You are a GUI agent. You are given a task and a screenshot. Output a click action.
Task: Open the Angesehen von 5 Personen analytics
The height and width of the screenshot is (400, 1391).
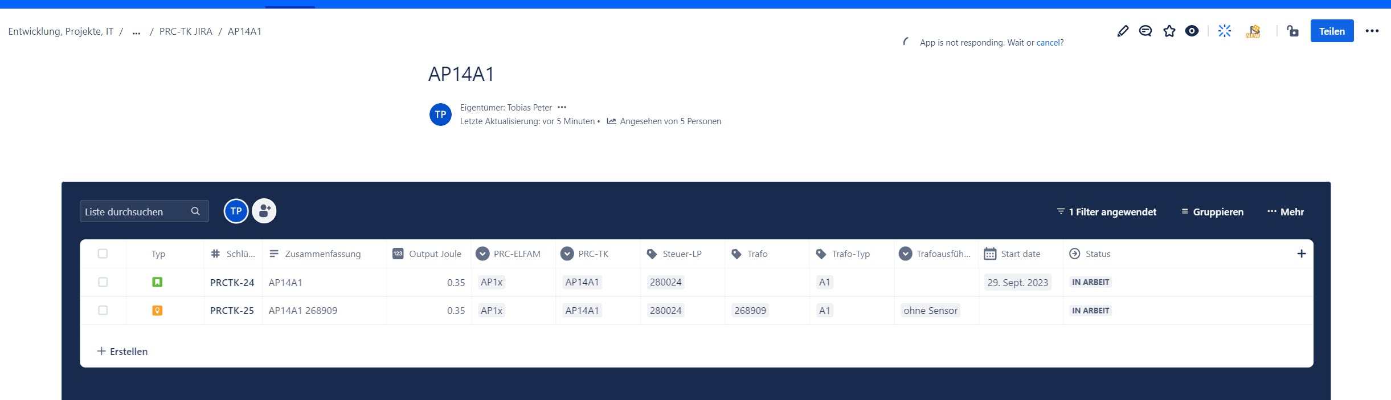(x=664, y=121)
